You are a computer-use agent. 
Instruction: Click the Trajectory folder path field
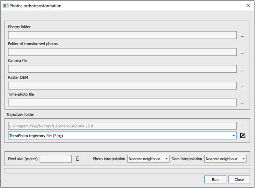[122, 126]
